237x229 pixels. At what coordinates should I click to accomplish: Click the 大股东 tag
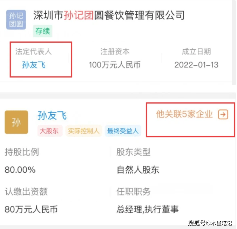50,131
